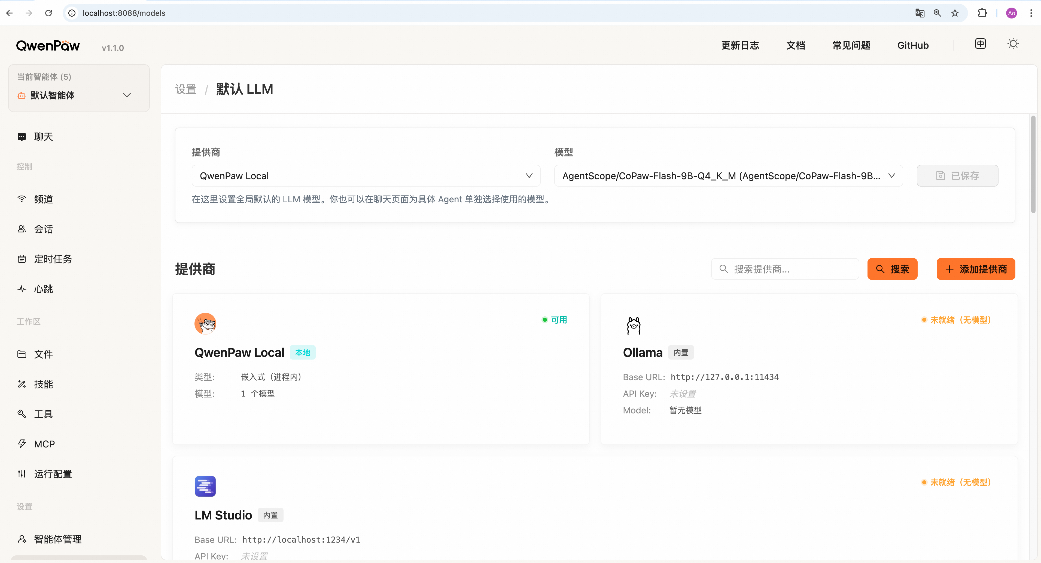Click the zoom magnifier icon in address bar
Screen dimensions: 1041x563
[937, 13]
